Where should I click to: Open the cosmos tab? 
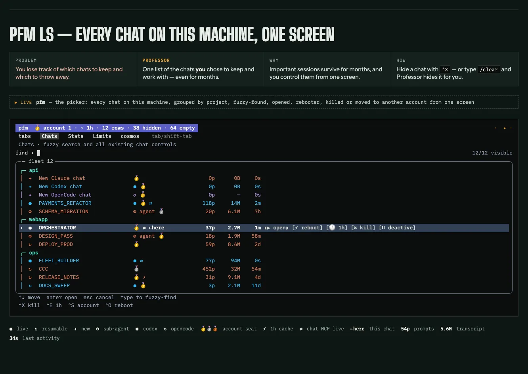coord(130,136)
